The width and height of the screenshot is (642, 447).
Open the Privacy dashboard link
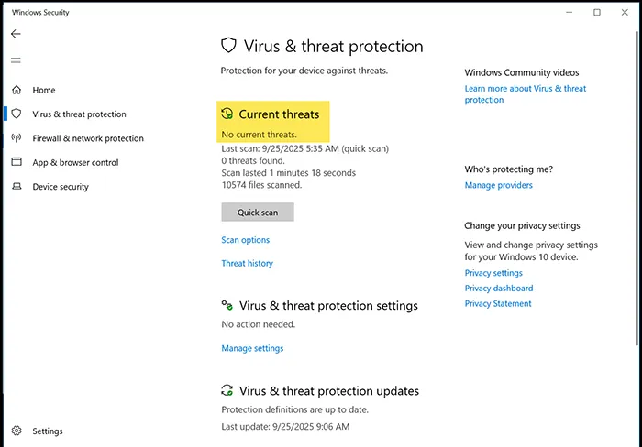click(x=498, y=289)
